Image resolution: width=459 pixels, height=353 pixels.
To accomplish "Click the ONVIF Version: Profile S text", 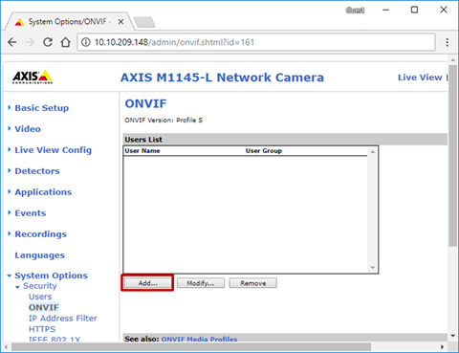I will click(x=164, y=121).
